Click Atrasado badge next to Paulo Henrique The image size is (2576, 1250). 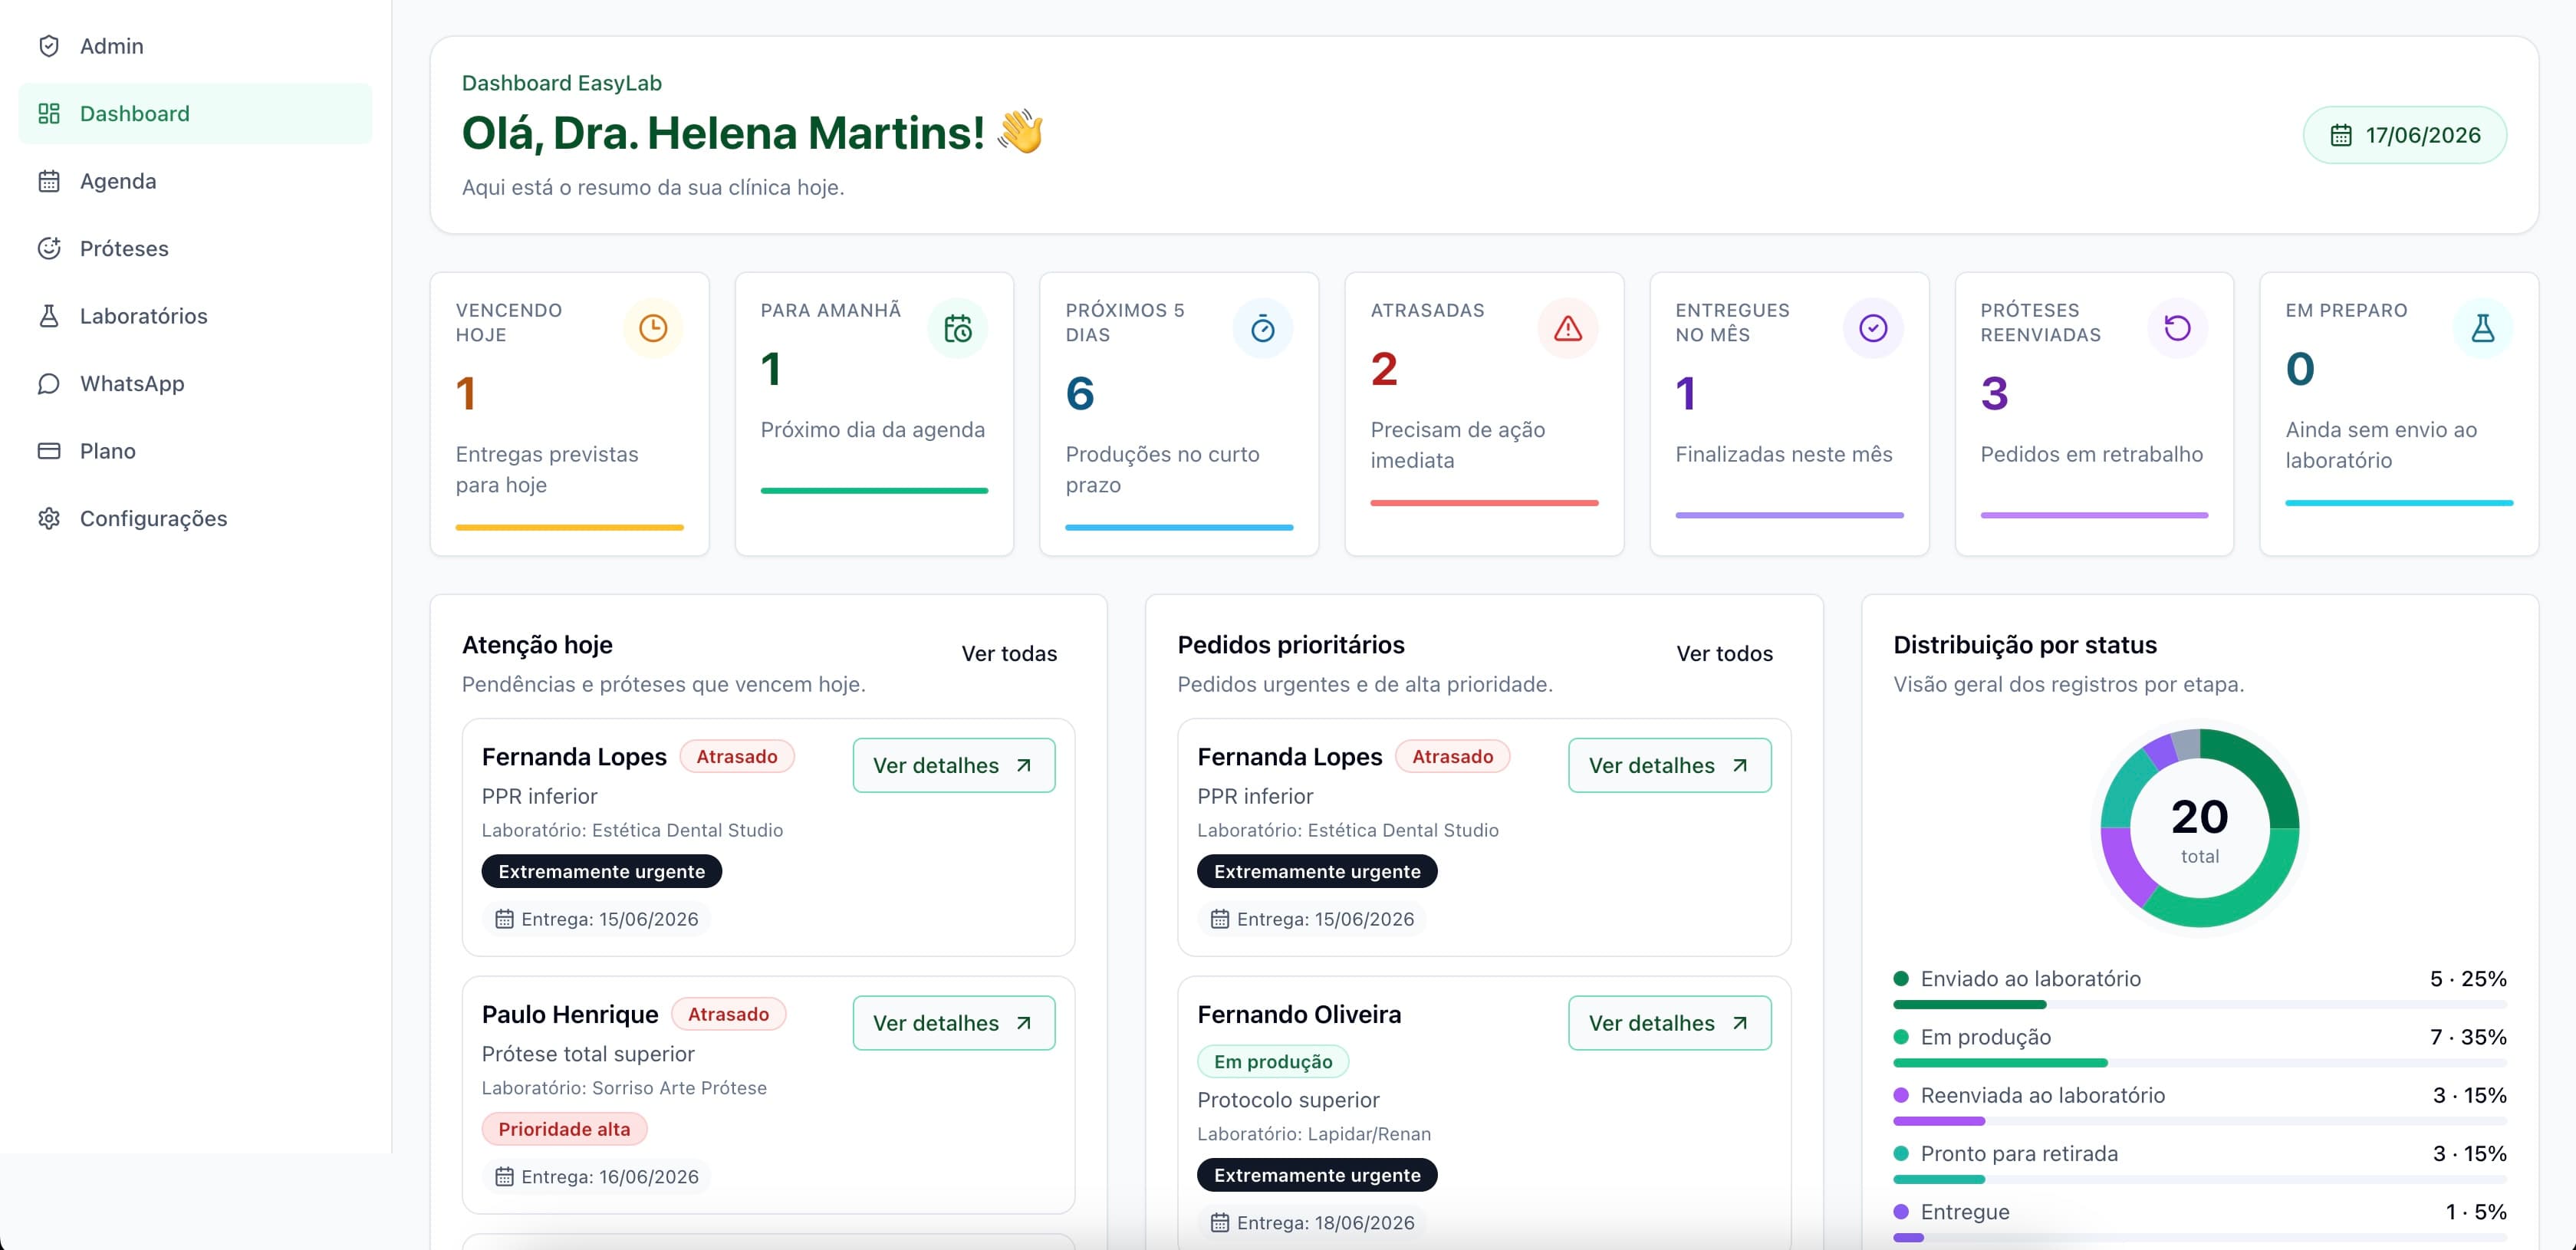(728, 1014)
